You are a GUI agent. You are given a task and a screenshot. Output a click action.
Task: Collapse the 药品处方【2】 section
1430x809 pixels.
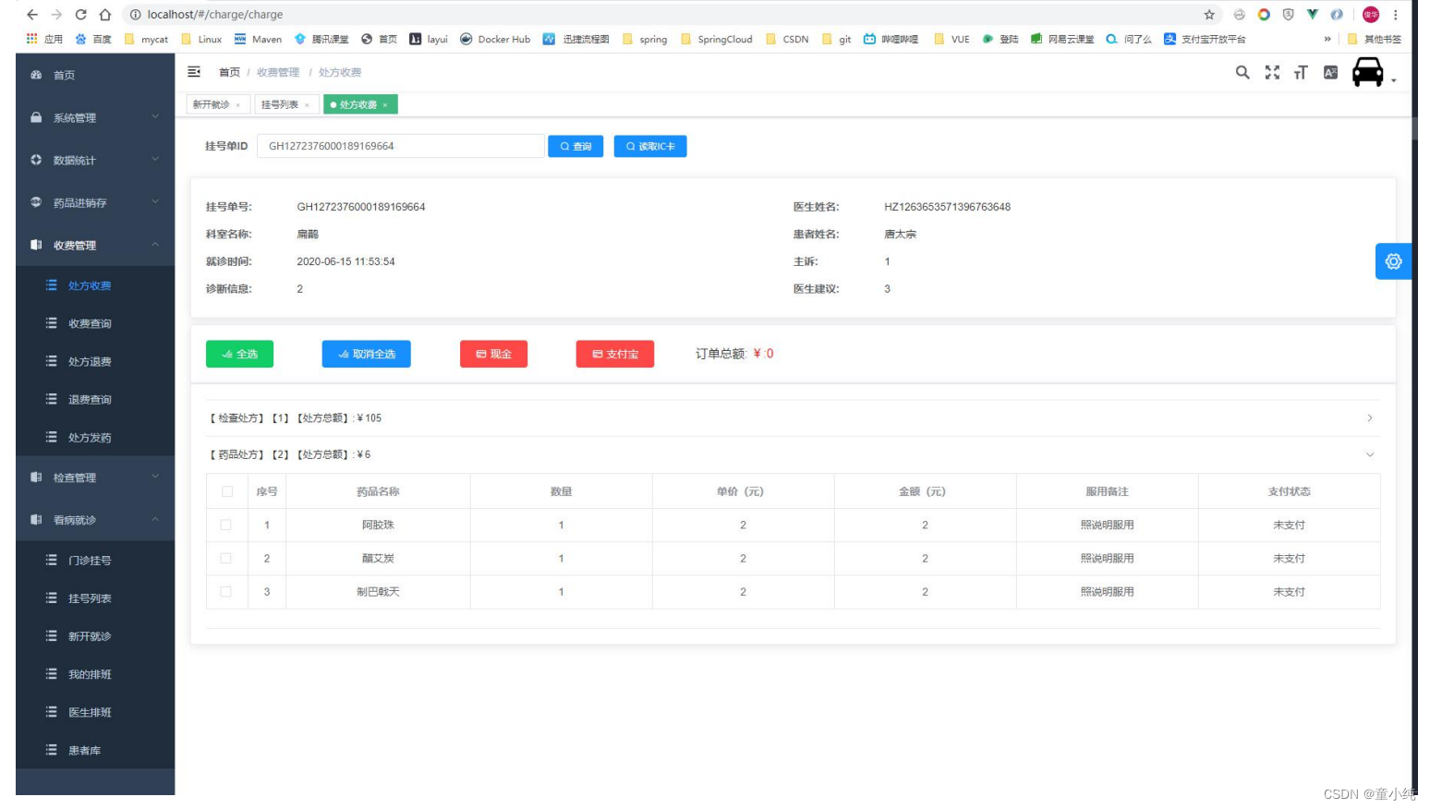793,454
